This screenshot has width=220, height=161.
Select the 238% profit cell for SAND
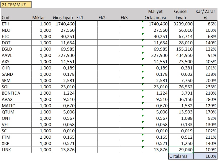click(x=205, y=74)
